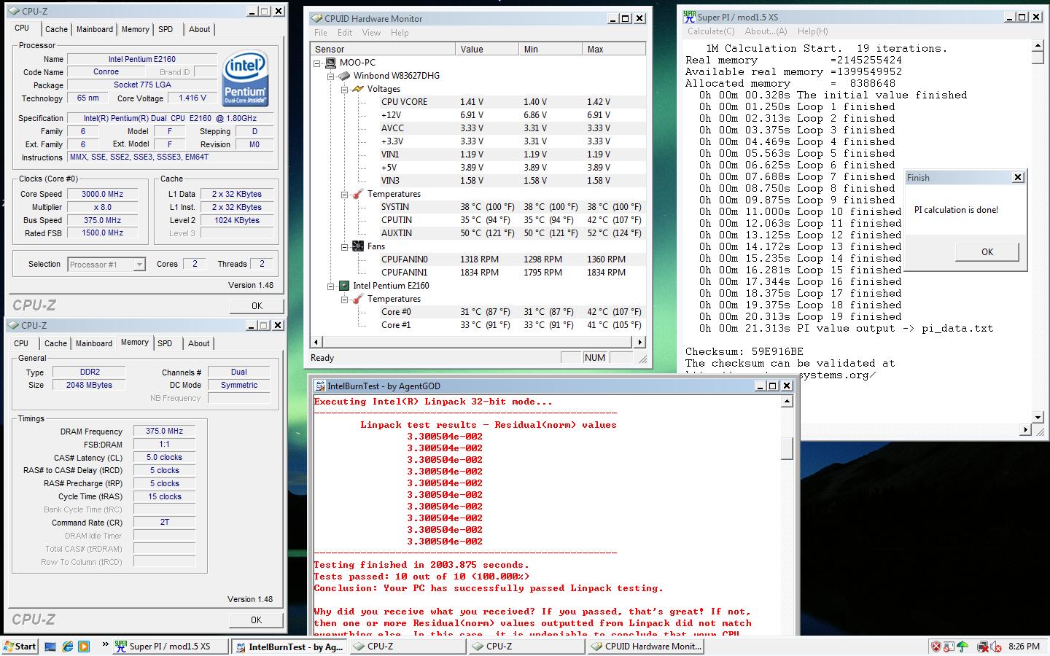The width and height of the screenshot is (1050, 656).
Task: Collapse the MOO-PC tree node
Action: (x=317, y=63)
